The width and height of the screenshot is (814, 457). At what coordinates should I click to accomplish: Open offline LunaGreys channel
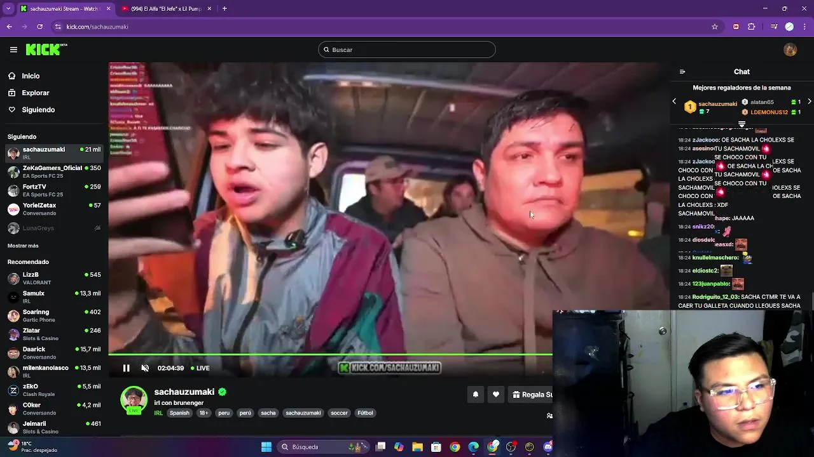pos(53,228)
